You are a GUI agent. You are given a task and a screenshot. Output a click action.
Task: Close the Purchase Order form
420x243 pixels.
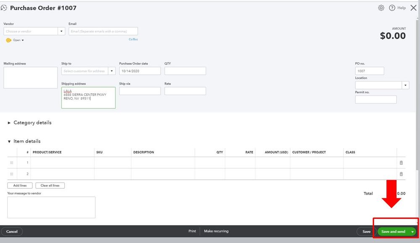click(x=413, y=8)
